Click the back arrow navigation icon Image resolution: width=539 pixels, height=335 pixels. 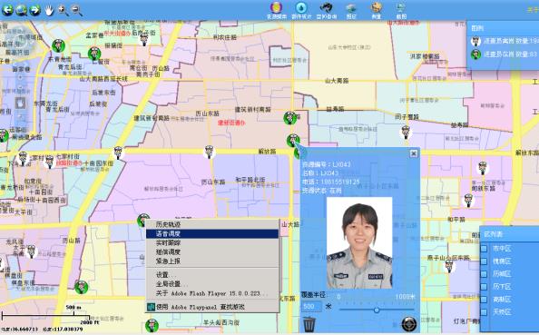(x=7, y=10)
